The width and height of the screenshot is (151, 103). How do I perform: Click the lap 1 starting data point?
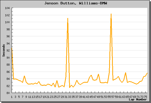pyautogui.click(x=12, y=48)
